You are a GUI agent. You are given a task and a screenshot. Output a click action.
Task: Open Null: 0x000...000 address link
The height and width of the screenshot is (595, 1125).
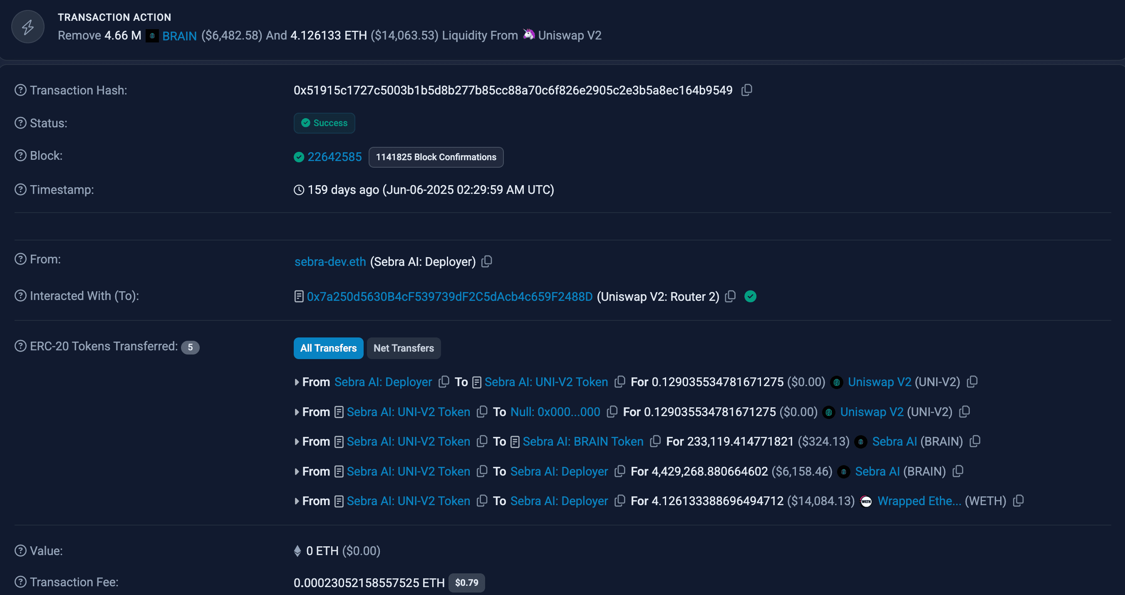click(555, 412)
